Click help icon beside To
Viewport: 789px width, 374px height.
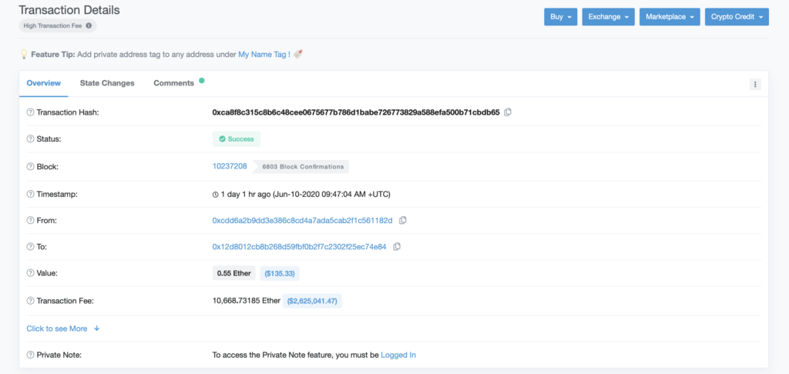[30, 247]
